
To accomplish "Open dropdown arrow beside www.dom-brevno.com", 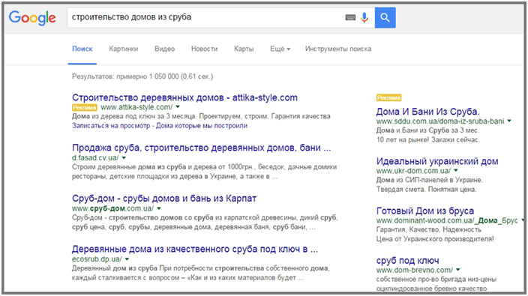I will 458,270.
